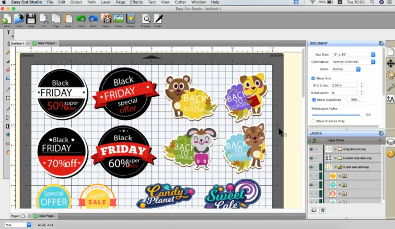Open the Cutter icon in toolbar
395x229 pixels.
tap(158, 19)
